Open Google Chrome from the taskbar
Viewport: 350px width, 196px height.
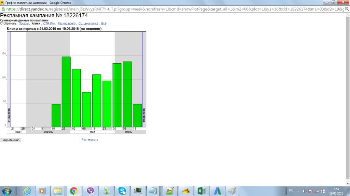[x=73, y=191]
